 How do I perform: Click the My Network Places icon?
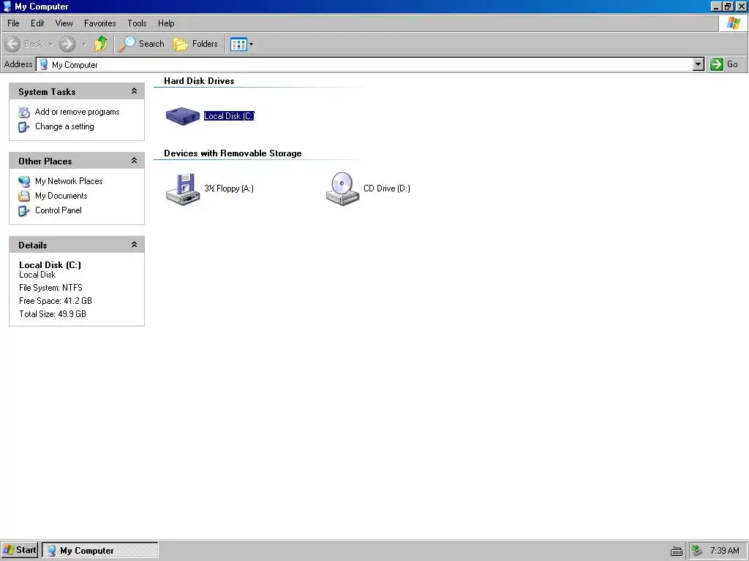pyautogui.click(x=24, y=181)
